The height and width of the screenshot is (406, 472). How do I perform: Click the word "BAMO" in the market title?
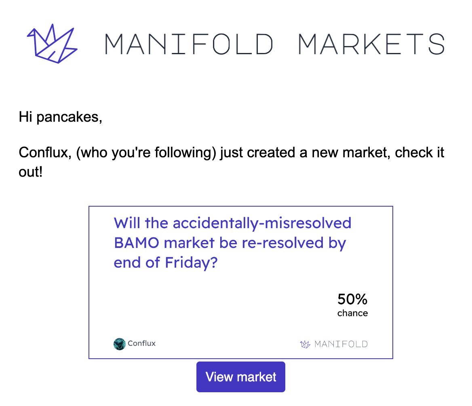click(x=136, y=243)
